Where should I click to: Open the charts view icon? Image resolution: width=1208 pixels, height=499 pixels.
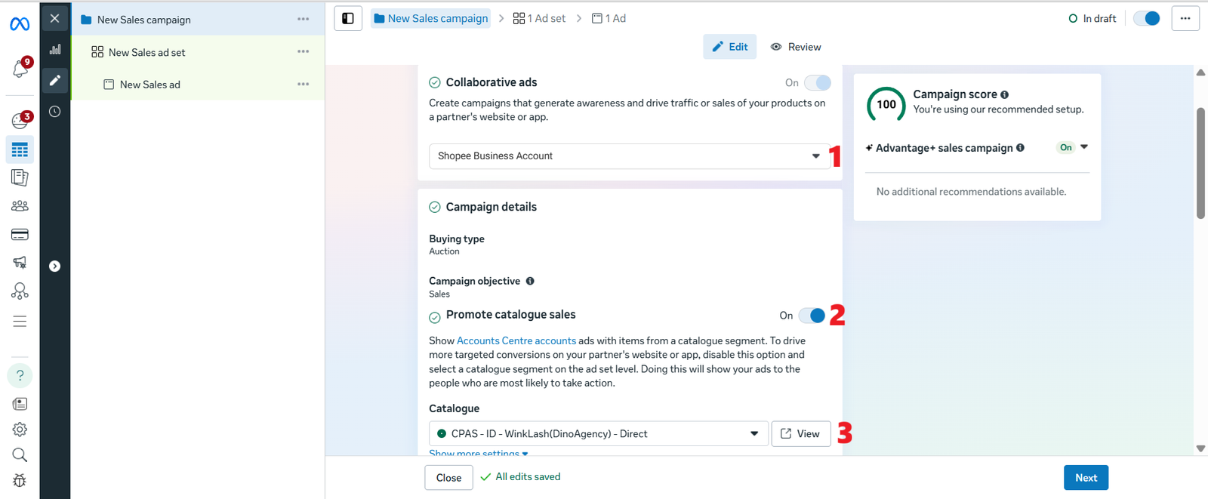[55, 49]
